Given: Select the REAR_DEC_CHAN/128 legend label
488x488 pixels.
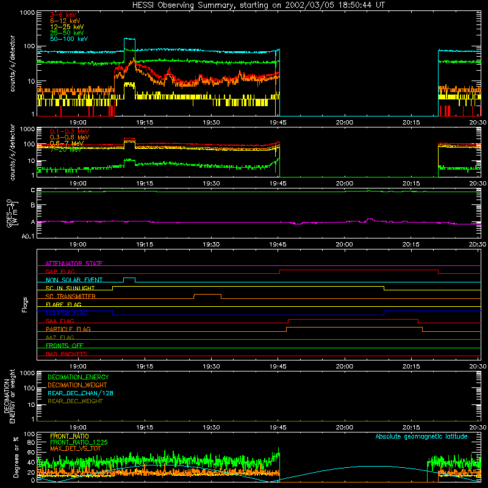Looking at the screenshot, I should point(81,393).
